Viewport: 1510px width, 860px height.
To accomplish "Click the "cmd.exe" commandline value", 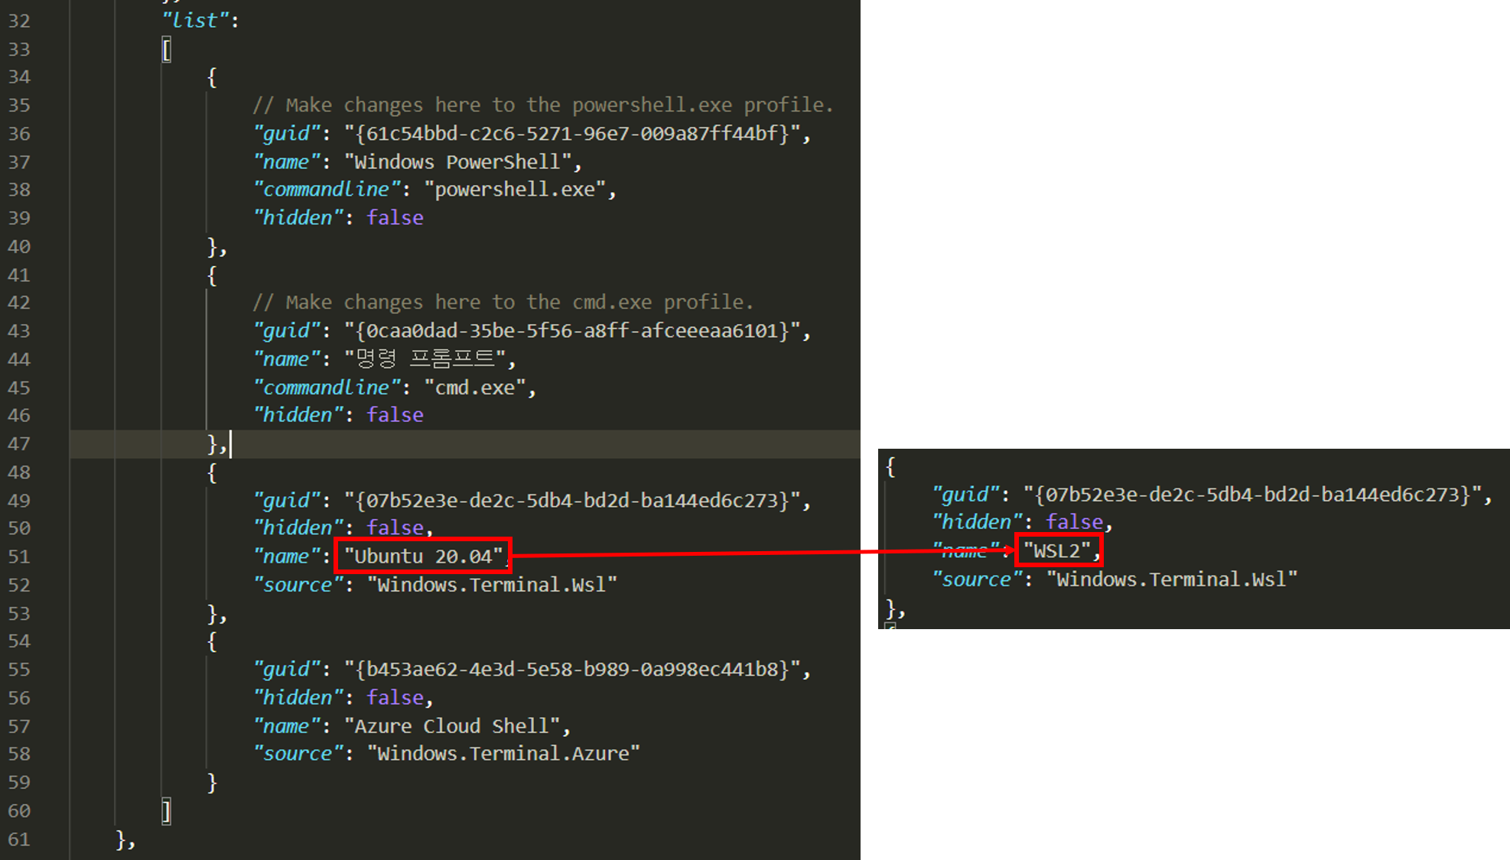I will tap(474, 388).
